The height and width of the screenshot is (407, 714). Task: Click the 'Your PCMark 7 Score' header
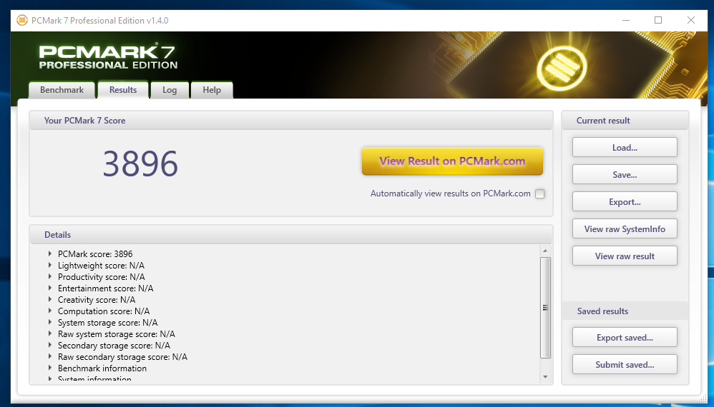84,121
